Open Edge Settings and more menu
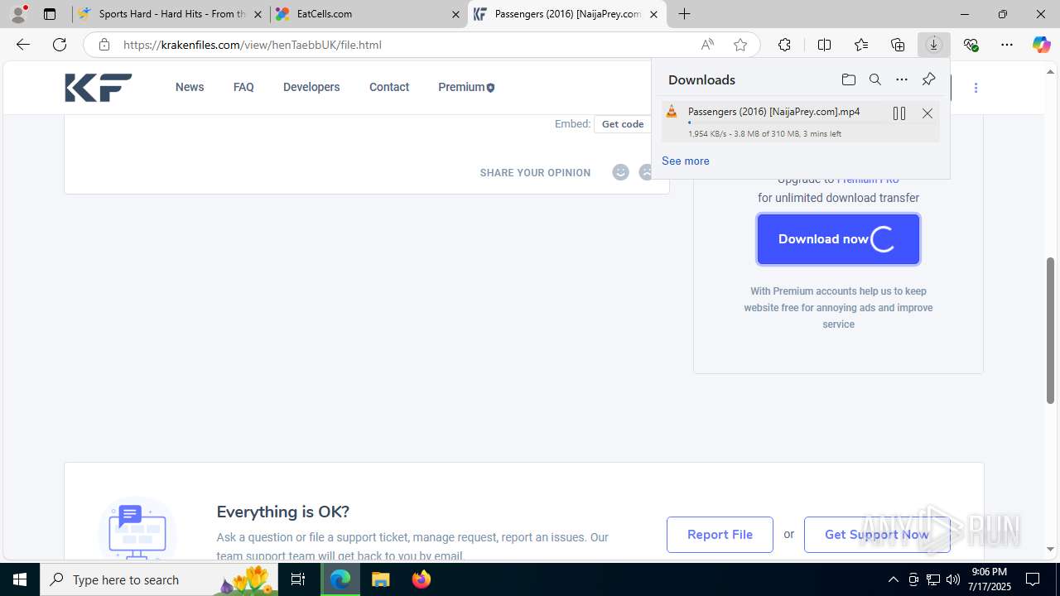1060x596 pixels. click(1007, 45)
